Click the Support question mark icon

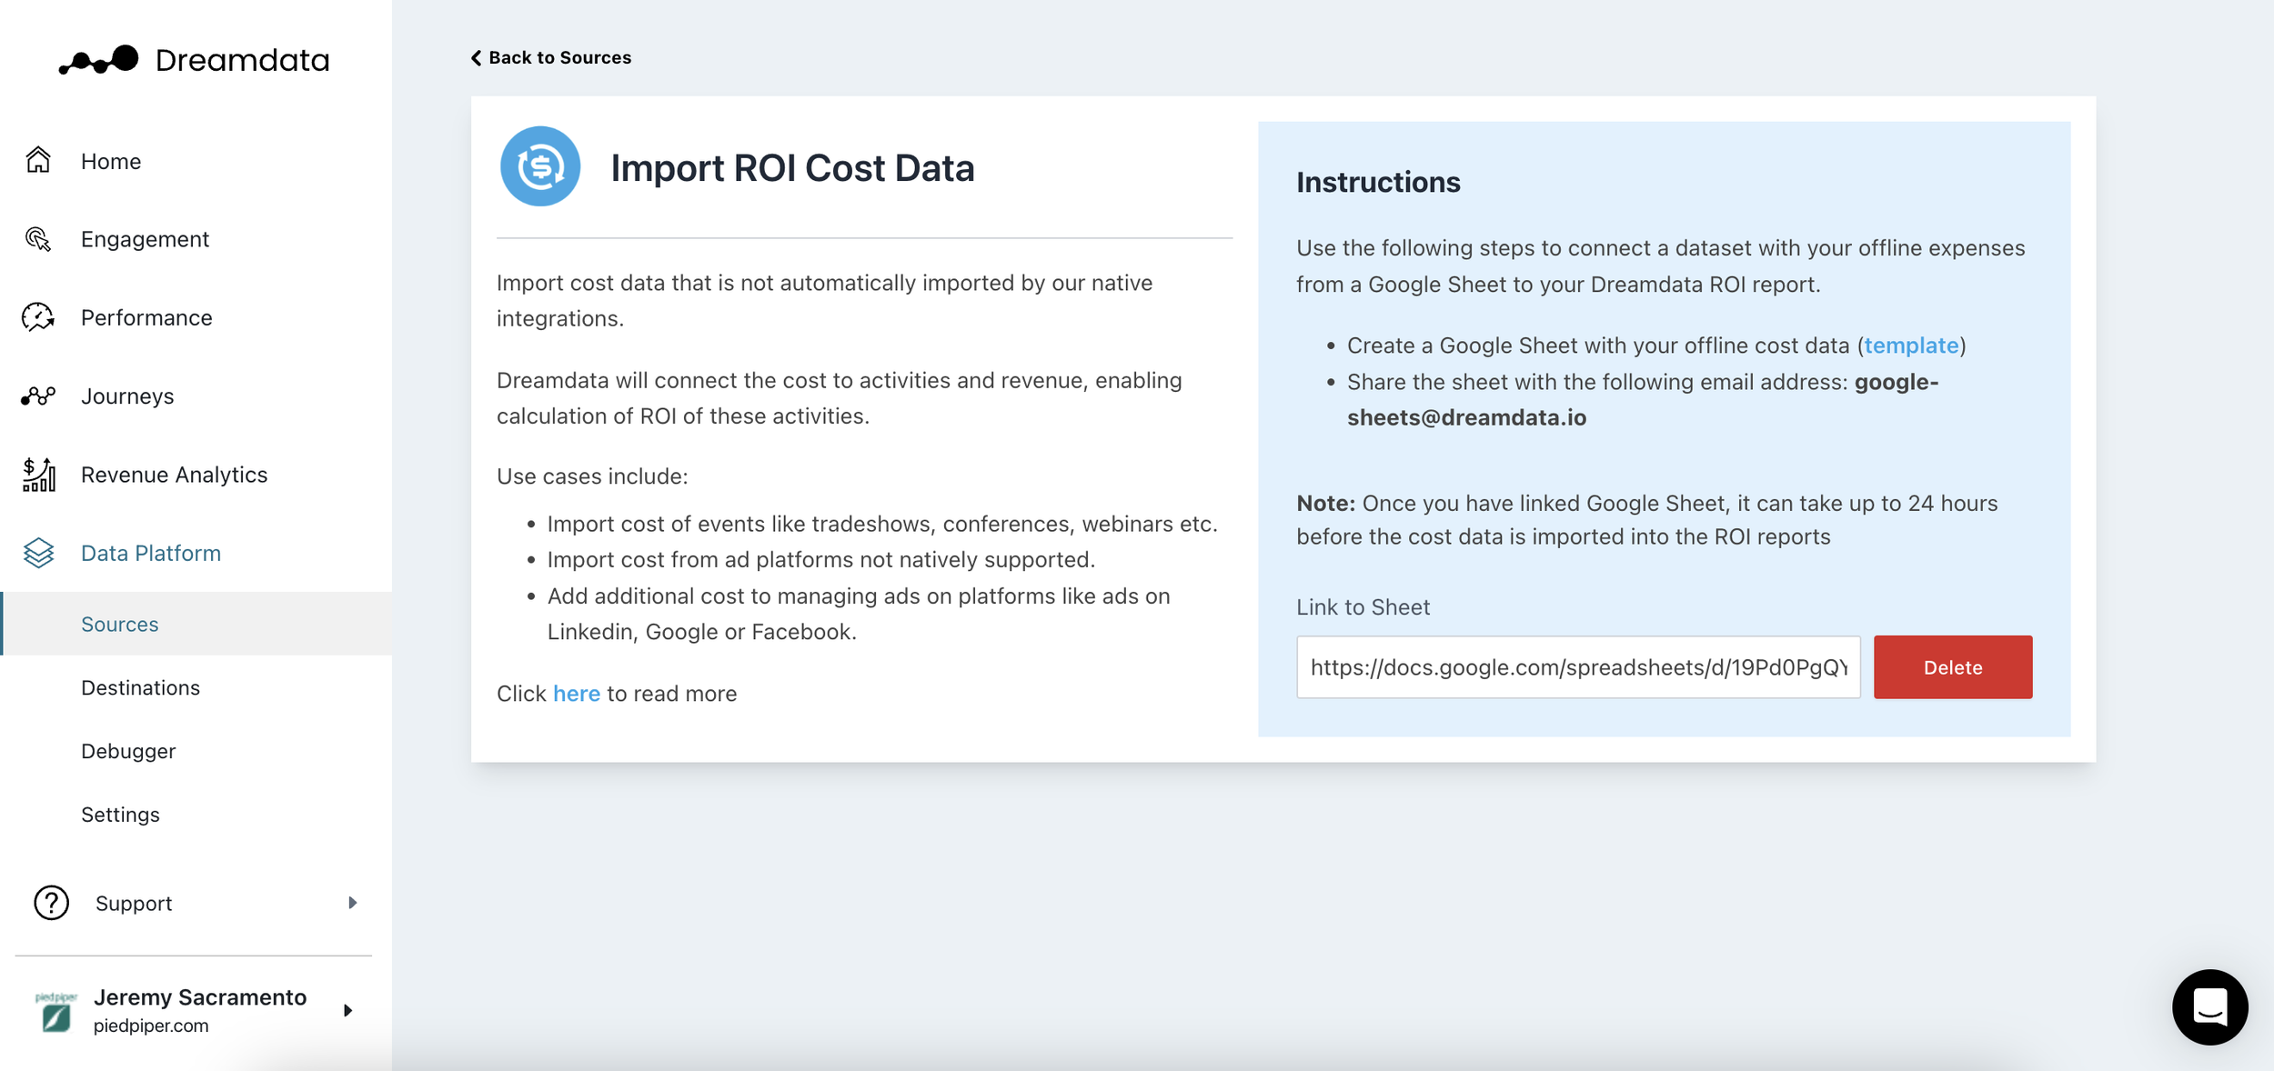point(52,903)
